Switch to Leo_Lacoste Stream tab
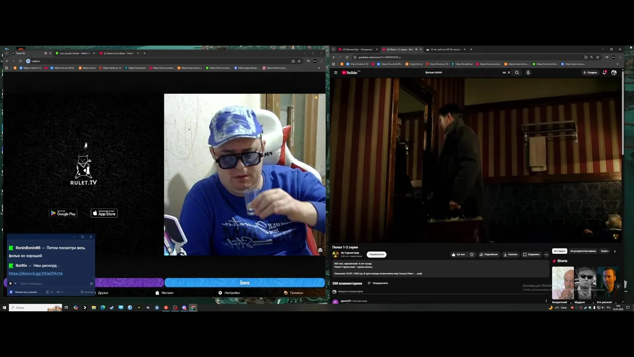 (74, 53)
